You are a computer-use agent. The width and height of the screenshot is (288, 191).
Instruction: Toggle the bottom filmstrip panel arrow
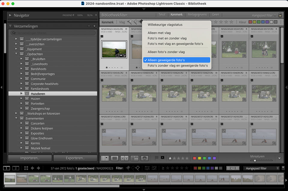[144, 190]
